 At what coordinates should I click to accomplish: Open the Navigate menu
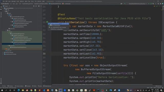coord(14,1)
